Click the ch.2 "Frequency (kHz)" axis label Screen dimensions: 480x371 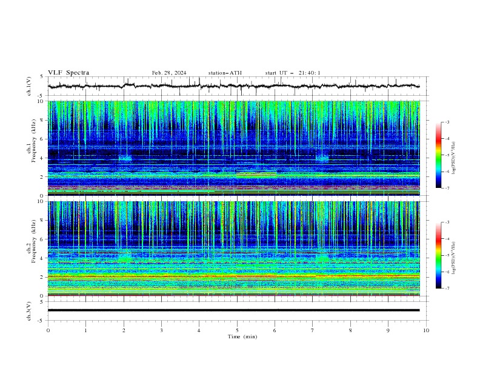(34, 241)
